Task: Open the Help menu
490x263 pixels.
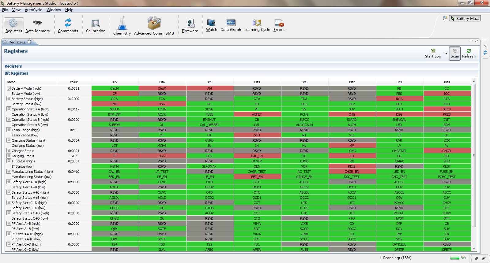Action: pyautogui.click(x=69, y=10)
